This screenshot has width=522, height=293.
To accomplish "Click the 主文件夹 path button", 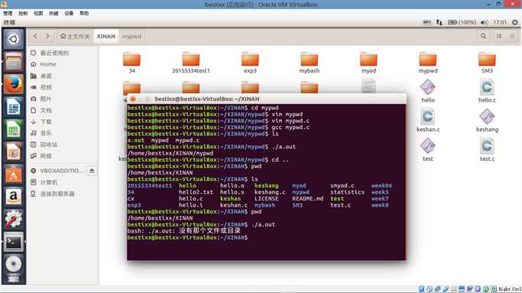I will point(75,36).
